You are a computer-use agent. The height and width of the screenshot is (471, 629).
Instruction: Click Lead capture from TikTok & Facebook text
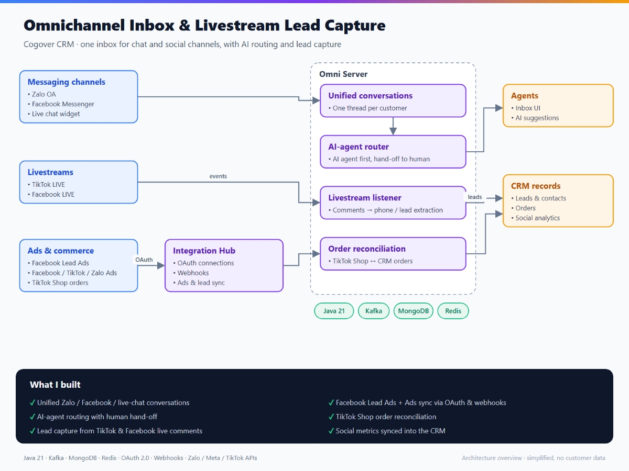(x=120, y=431)
